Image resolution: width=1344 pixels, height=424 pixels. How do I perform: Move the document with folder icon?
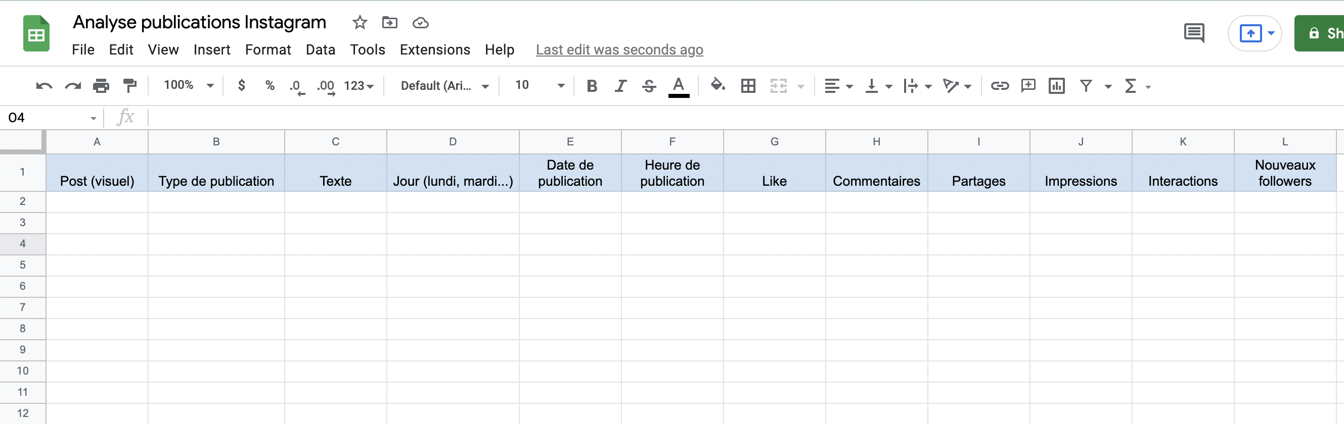pos(390,22)
